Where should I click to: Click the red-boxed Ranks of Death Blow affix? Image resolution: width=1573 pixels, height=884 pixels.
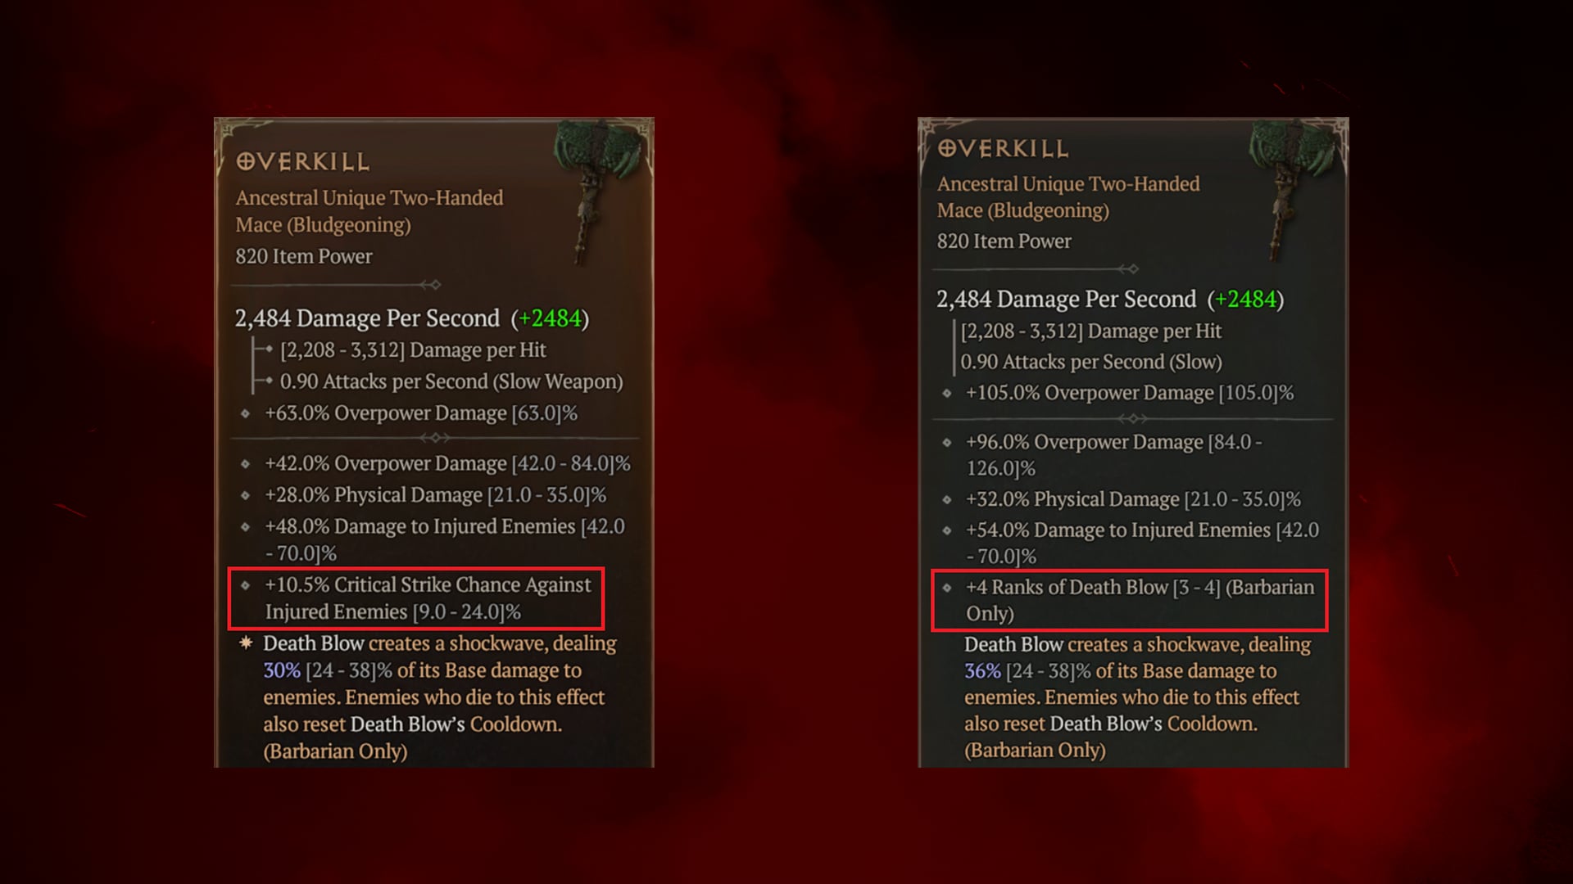pos(1129,601)
